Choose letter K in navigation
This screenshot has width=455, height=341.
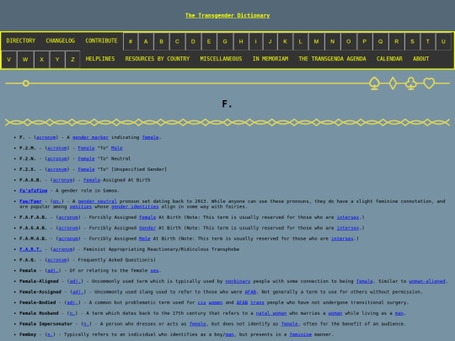pos(286,41)
